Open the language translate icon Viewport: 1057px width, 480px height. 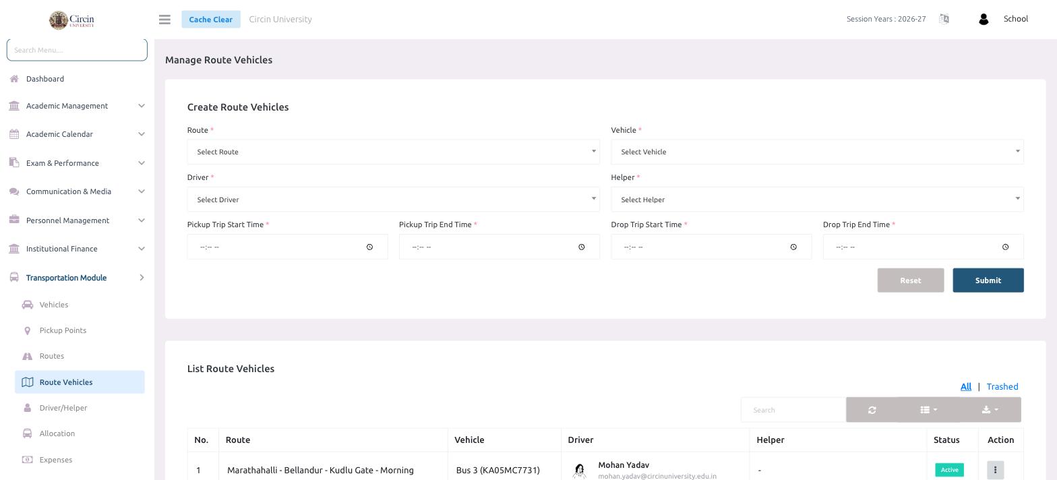(944, 19)
